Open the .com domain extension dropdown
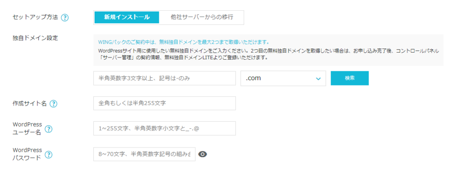 pos(283,78)
